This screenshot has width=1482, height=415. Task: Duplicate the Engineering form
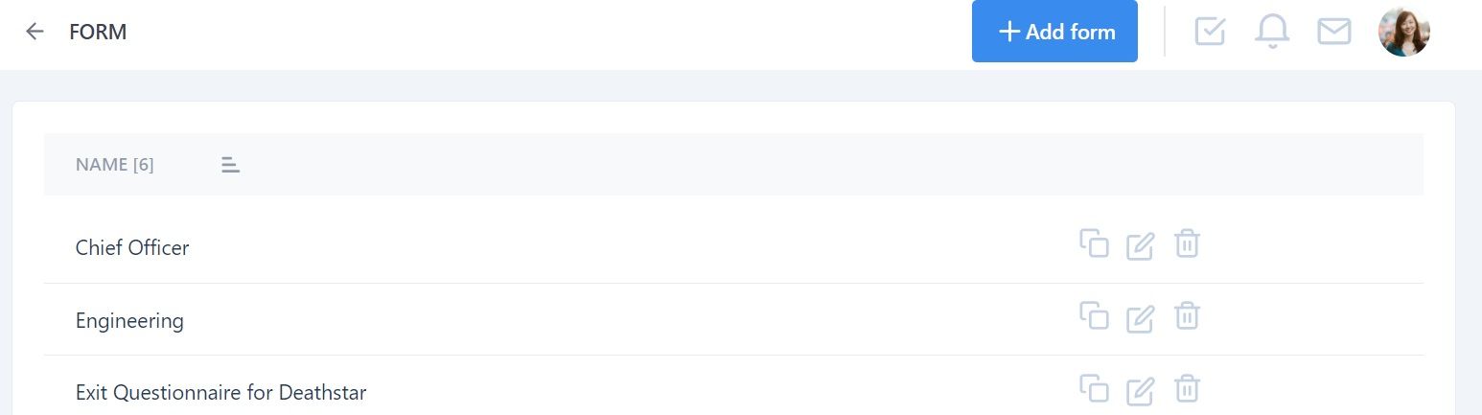point(1094,315)
